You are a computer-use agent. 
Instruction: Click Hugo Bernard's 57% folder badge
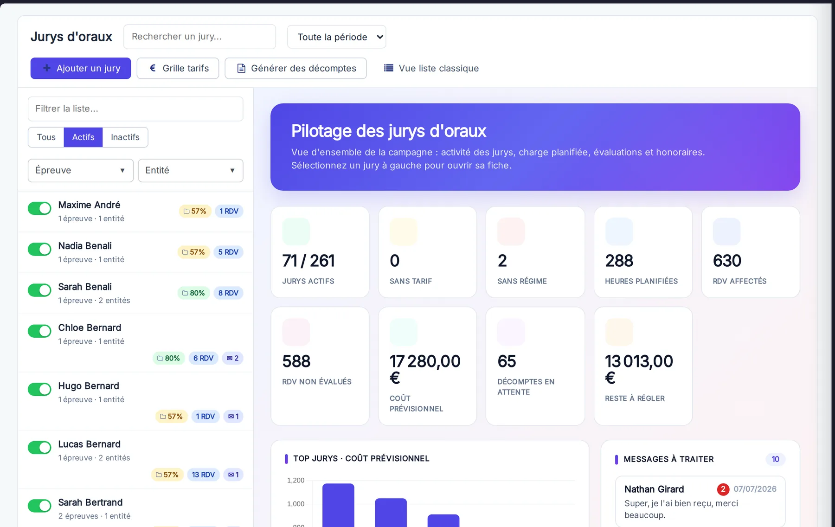(172, 416)
